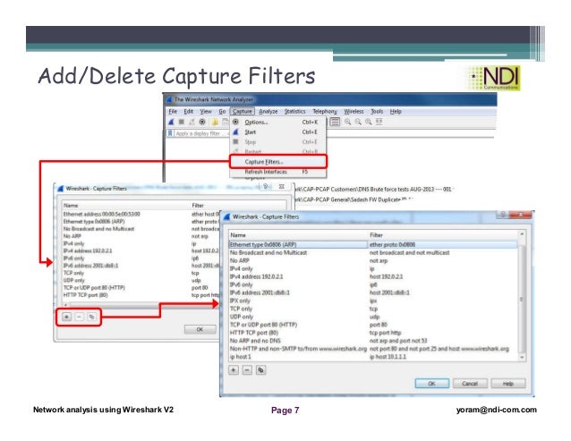
Task: Click the shark-fin Start capture toolbar icon
Action: (171, 122)
